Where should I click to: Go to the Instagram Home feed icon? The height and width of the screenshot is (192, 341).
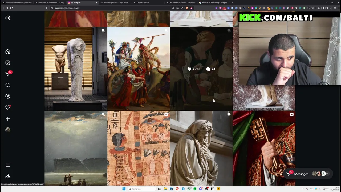click(x=8, y=52)
